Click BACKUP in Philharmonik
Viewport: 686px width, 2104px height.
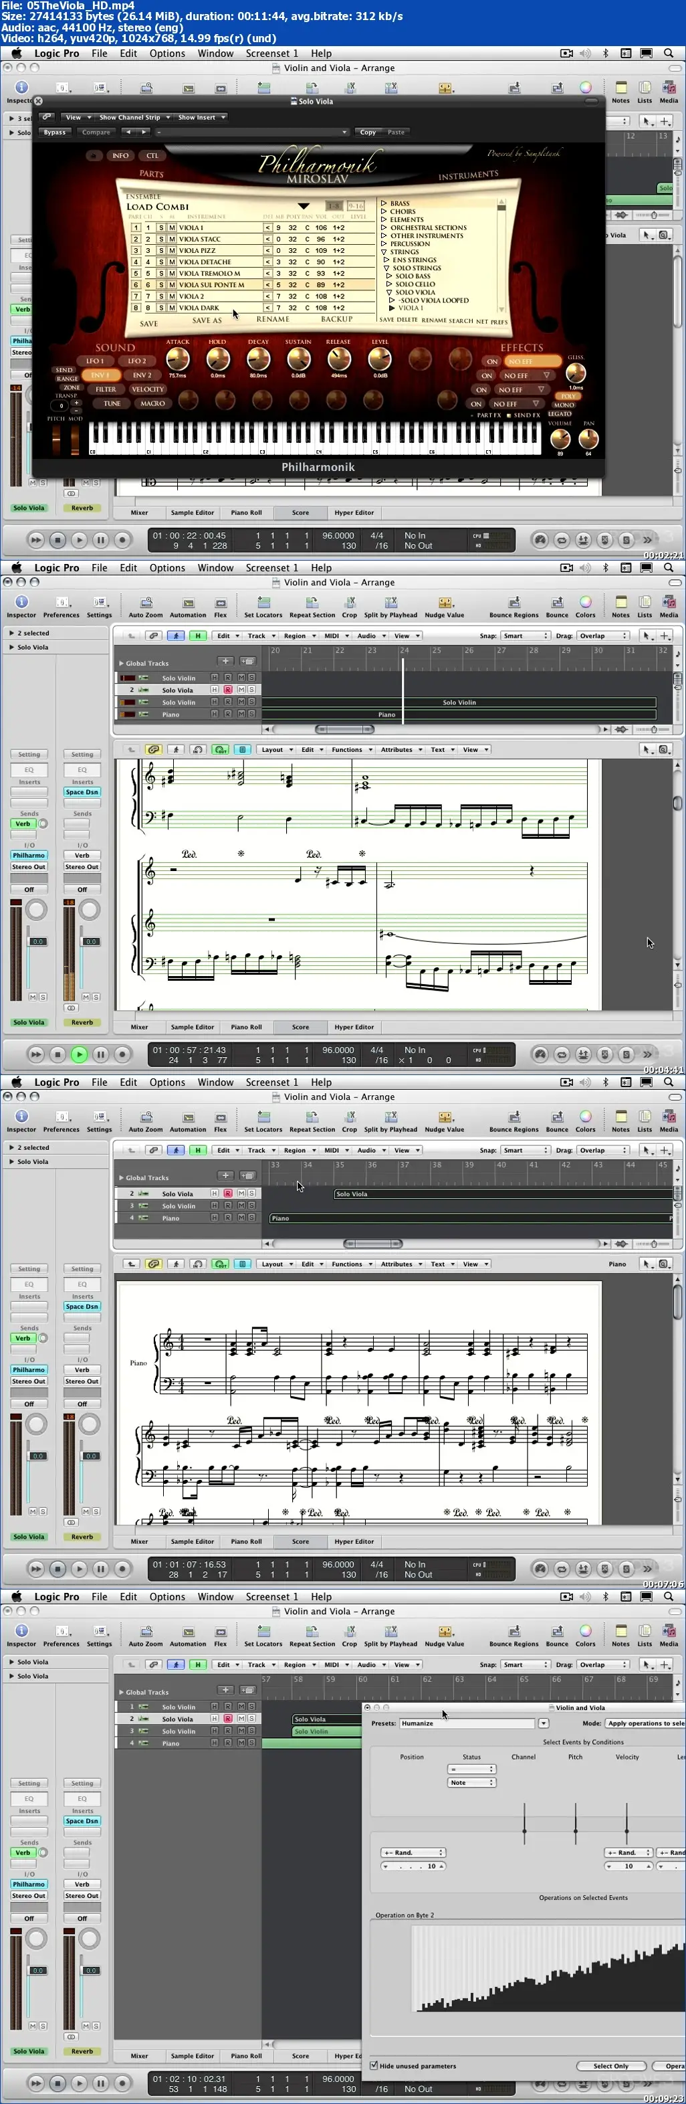click(336, 319)
